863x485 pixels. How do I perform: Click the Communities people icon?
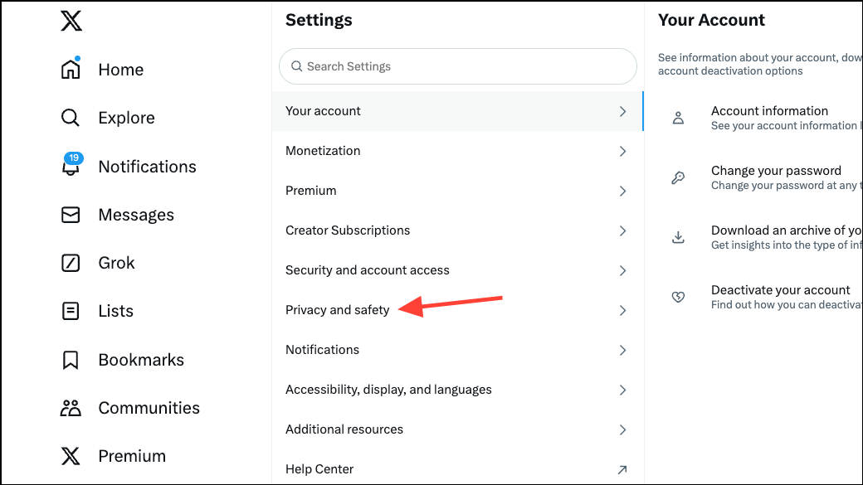pyautogui.click(x=71, y=408)
